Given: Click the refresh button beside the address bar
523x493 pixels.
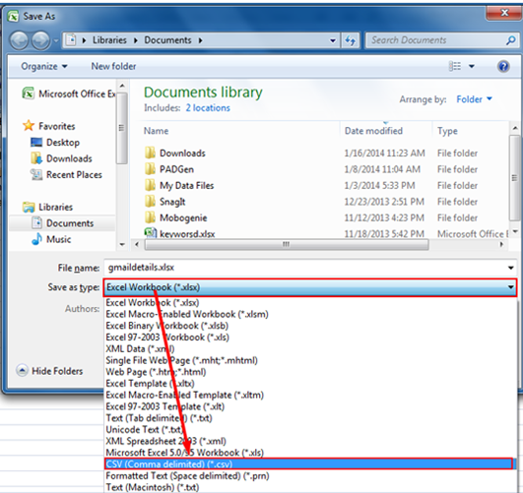Looking at the screenshot, I should [x=351, y=40].
